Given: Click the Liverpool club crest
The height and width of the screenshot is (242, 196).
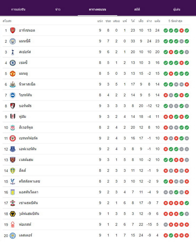Looking at the screenshot, I should coord(13,128).
